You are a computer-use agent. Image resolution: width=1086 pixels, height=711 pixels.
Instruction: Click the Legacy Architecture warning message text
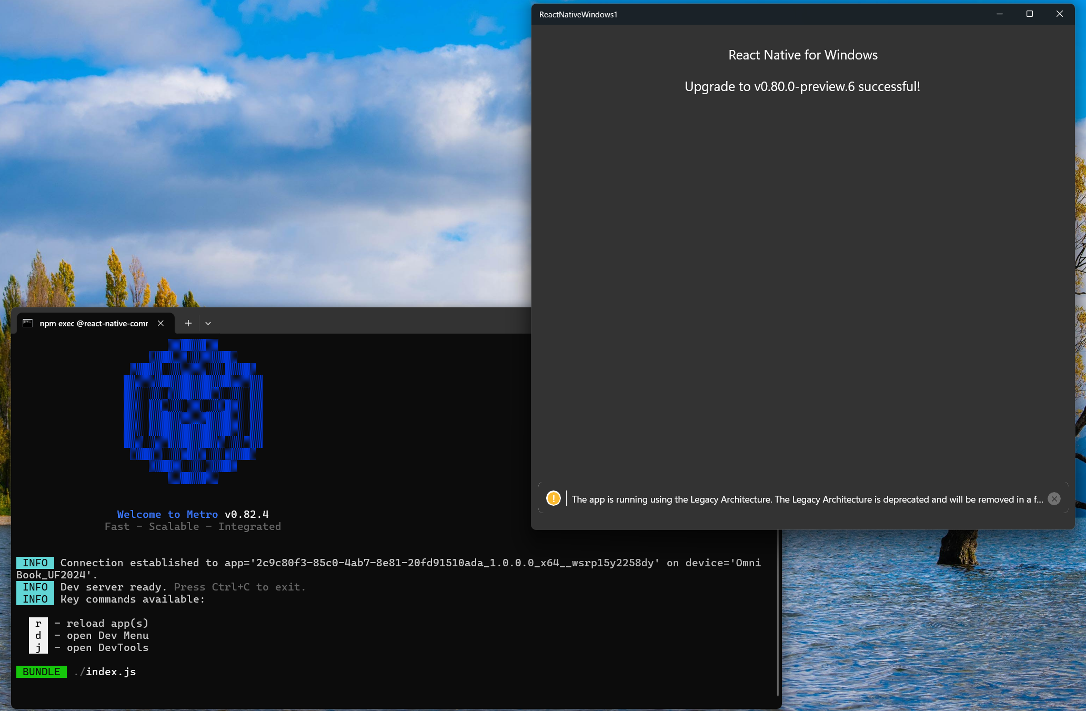(807, 499)
